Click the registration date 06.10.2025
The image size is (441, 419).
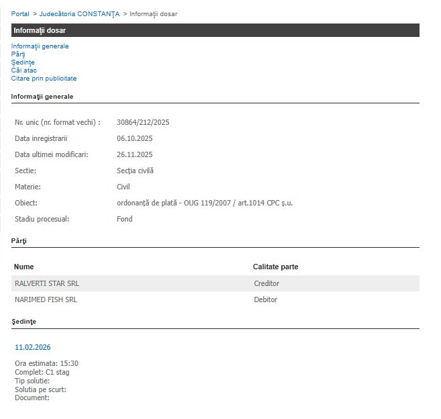[135, 138]
